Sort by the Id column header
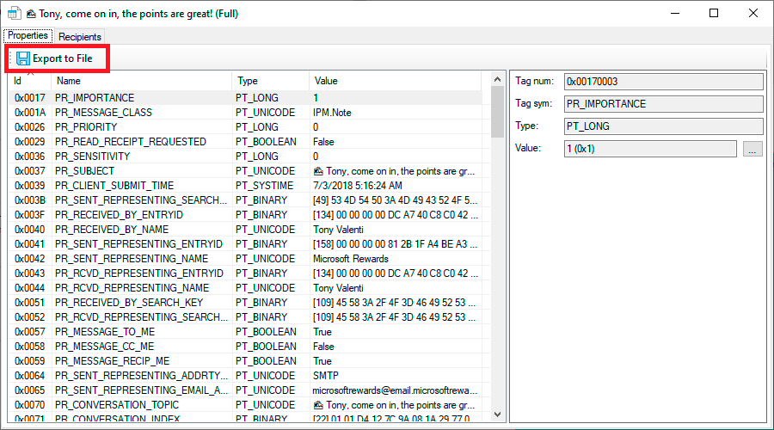 tap(29, 81)
